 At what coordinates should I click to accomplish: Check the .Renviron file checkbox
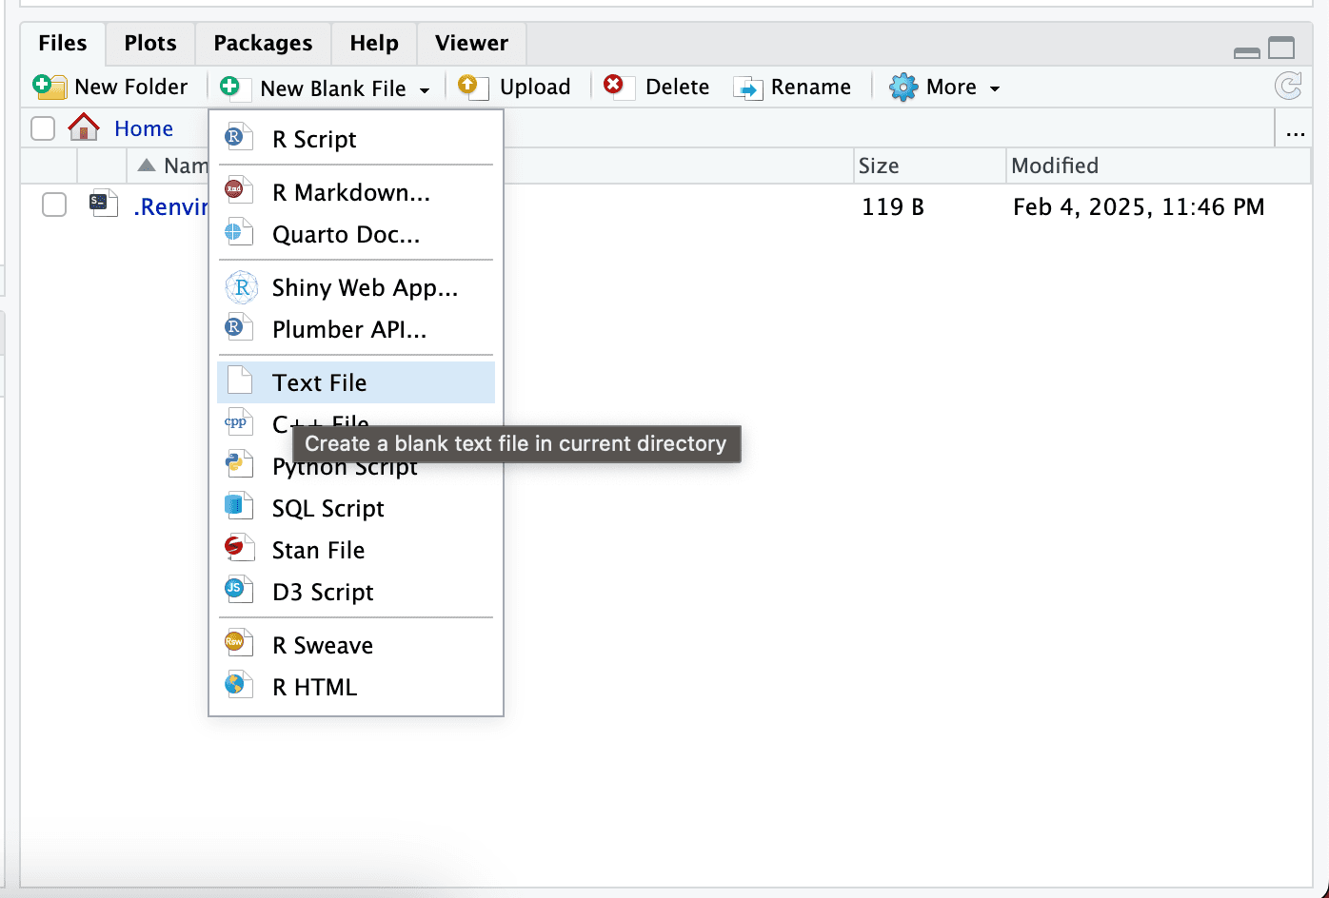[54, 205]
